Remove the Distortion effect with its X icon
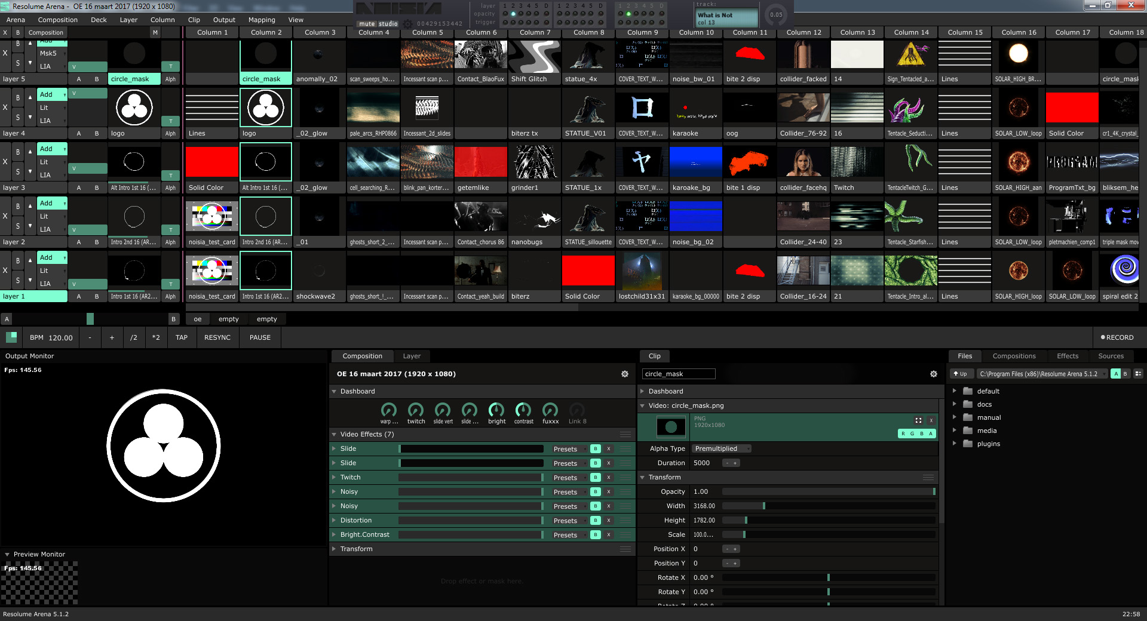1147x621 pixels. coord(609,521)
